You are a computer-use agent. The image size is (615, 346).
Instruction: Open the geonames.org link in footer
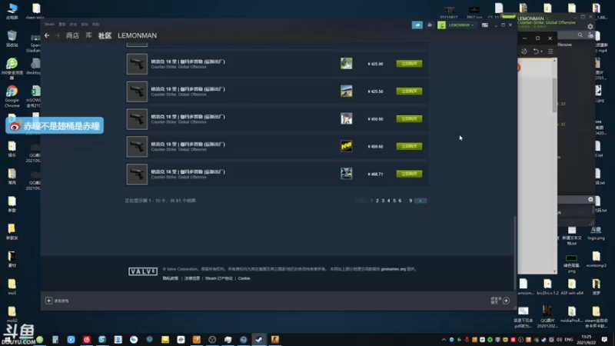(394, 269)
